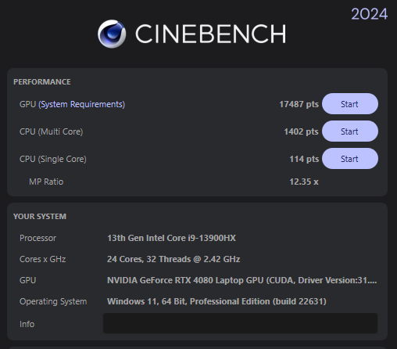Click the 2024 version label
The width and height of the screenshot is (397, 349).
point(370,14)
